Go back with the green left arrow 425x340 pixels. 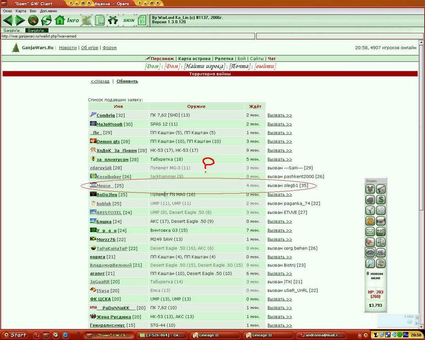coord(8,20)
